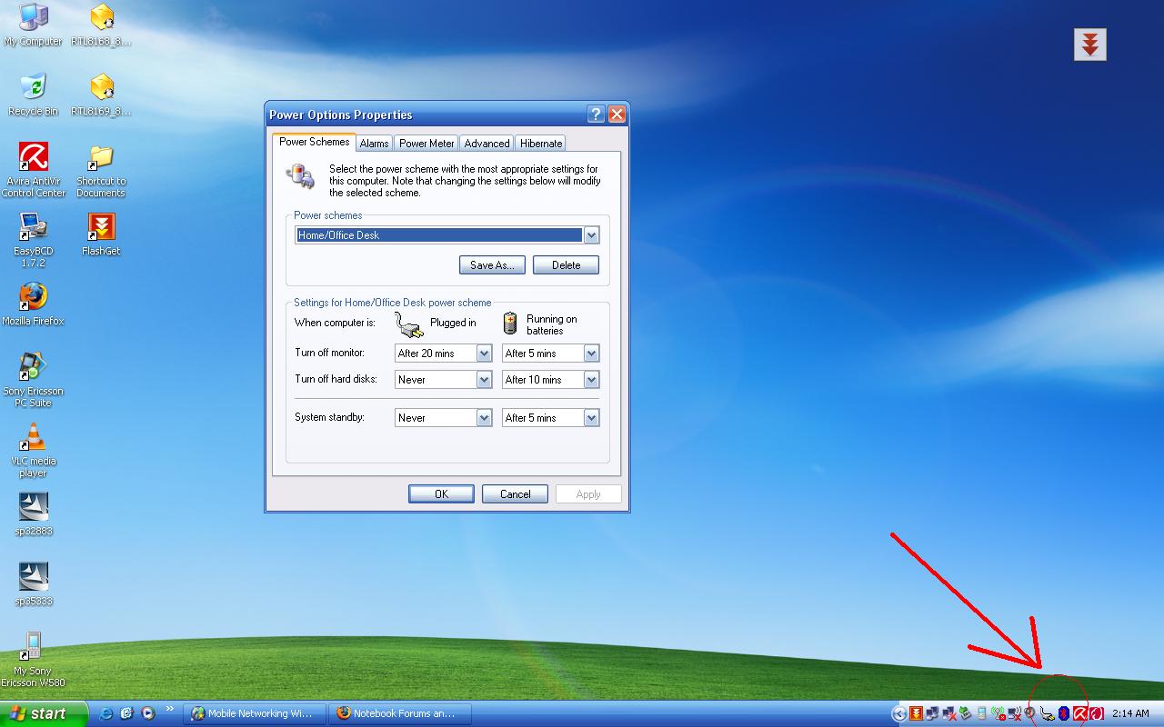
Task: Click the mobile phone tray icon
Action: (x=982, y=714)
